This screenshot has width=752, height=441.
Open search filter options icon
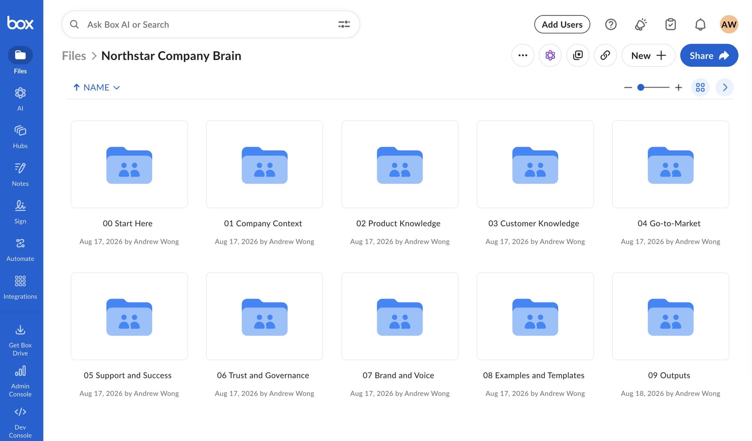click(x=344, y=24)
